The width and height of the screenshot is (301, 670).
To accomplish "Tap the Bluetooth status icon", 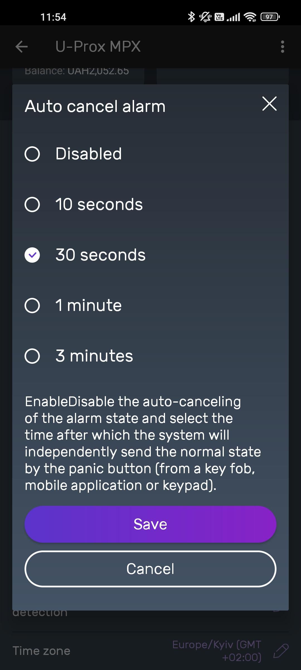I will click(191, 17).
